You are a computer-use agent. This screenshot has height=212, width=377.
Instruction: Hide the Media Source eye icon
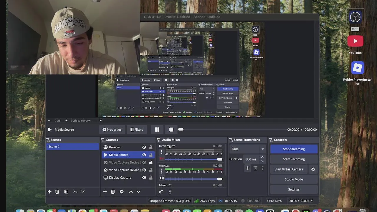144,155
